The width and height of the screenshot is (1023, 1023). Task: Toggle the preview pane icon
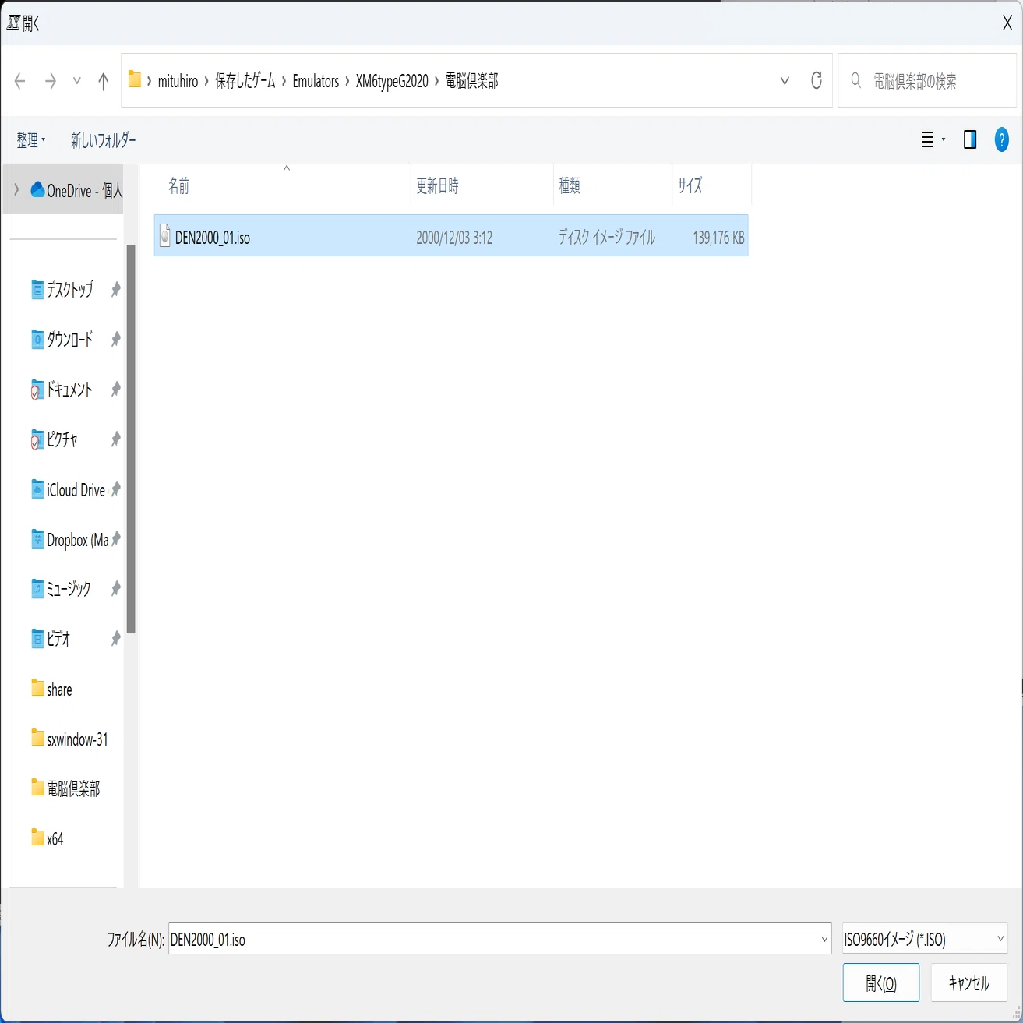pyautogui.click(x=970, y=140)
